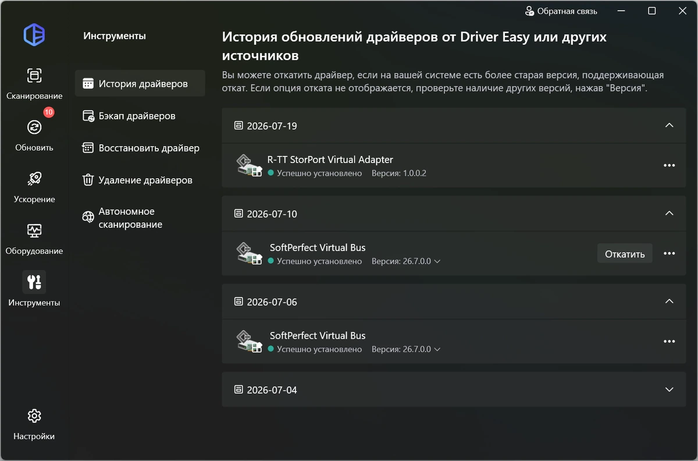Click Успешно установлено status under R-TT StorPort
Image resolution: width=698 pixels, height=461 pixels.
[x=319, y=173]
